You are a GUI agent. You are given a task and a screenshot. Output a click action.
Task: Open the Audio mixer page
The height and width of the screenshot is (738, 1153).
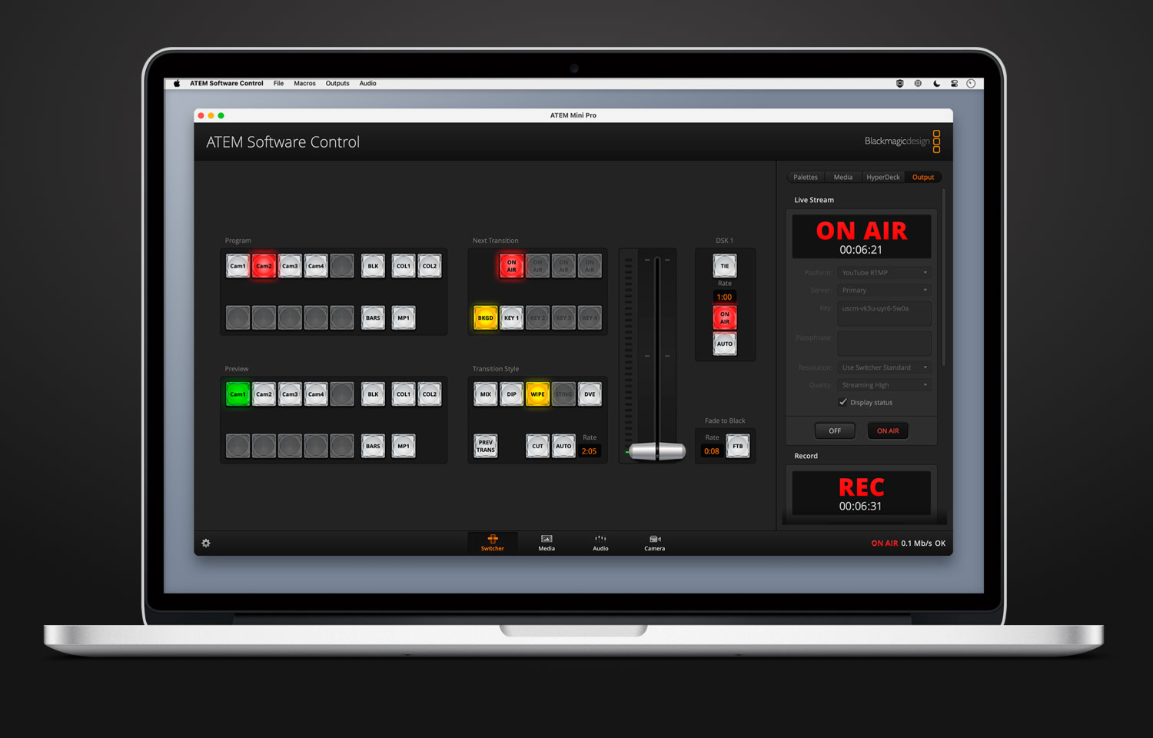pyautogui.click(x=600, y=543)
